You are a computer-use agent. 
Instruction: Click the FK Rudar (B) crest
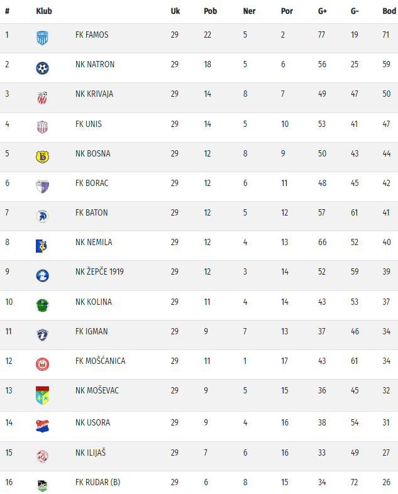click(42, 485)
